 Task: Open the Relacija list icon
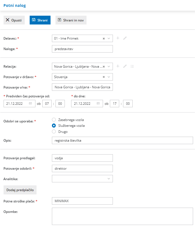(132, 66)
